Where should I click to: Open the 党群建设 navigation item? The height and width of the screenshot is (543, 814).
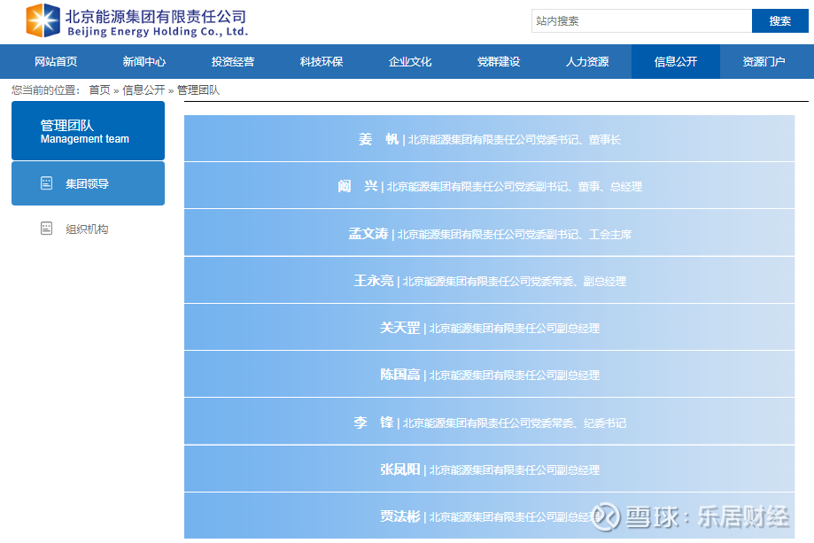[499, 62]
